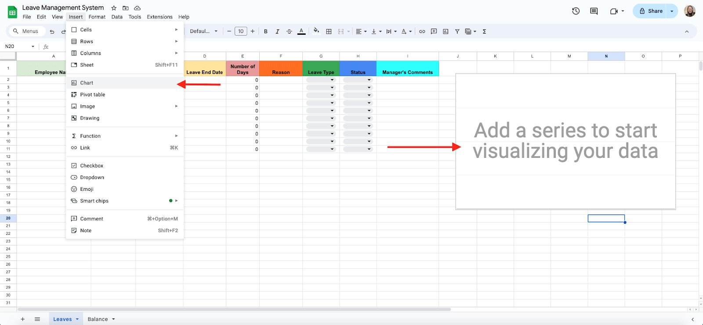
Task: Open the Share options arrow
Action: tap(672, 11)
